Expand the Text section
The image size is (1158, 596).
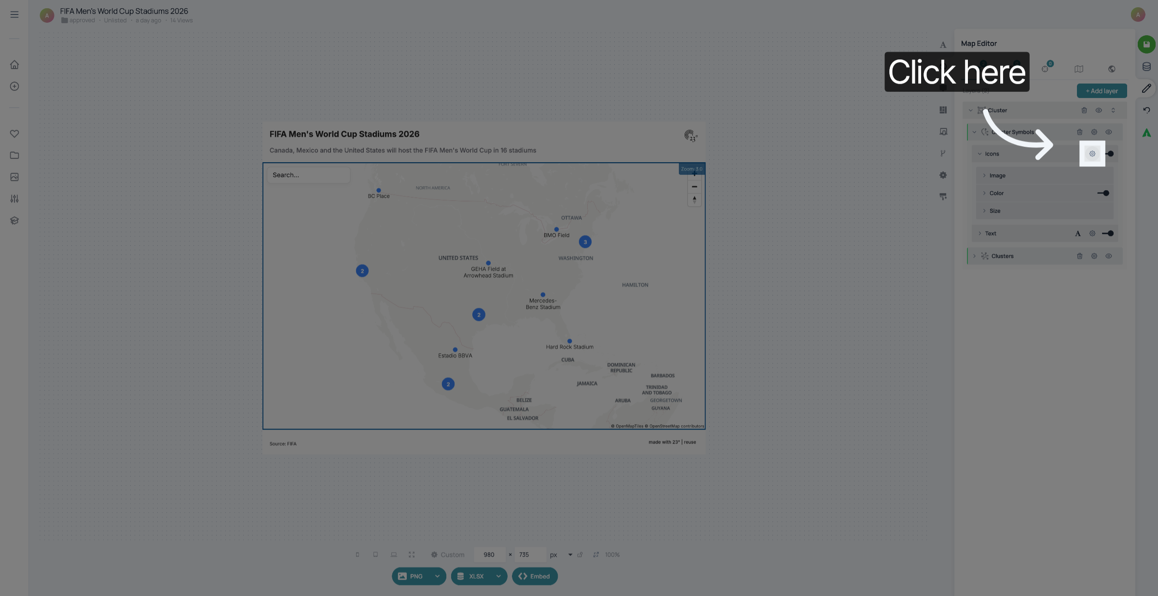click(979, 234)
